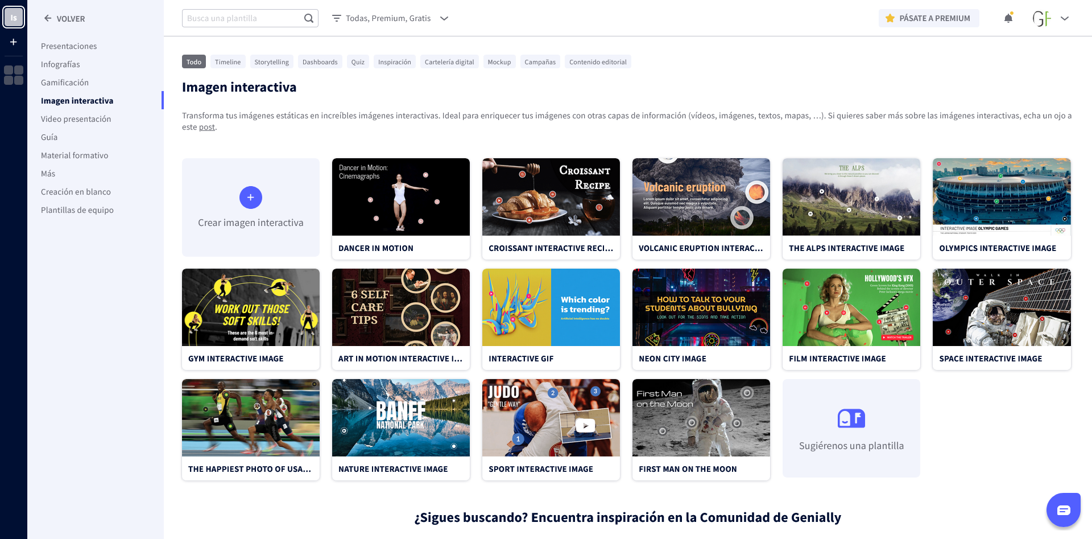Image resolution: width=1092 pixels, height=539 pixels.
Task: Click the GF account avatar
Action: click(x=1043, y=18)
